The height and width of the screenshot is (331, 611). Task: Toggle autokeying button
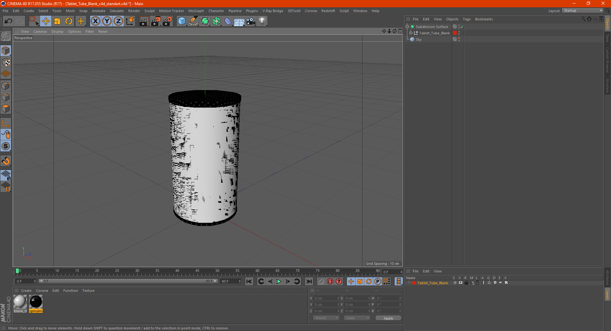pos(330,281)
